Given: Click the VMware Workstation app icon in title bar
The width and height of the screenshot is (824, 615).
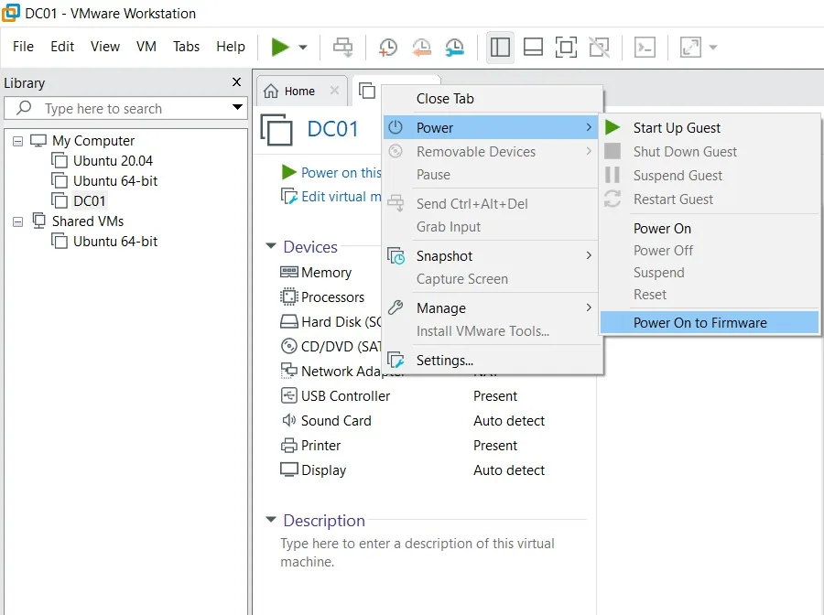Looking at the screenshot, I should 11,13.
